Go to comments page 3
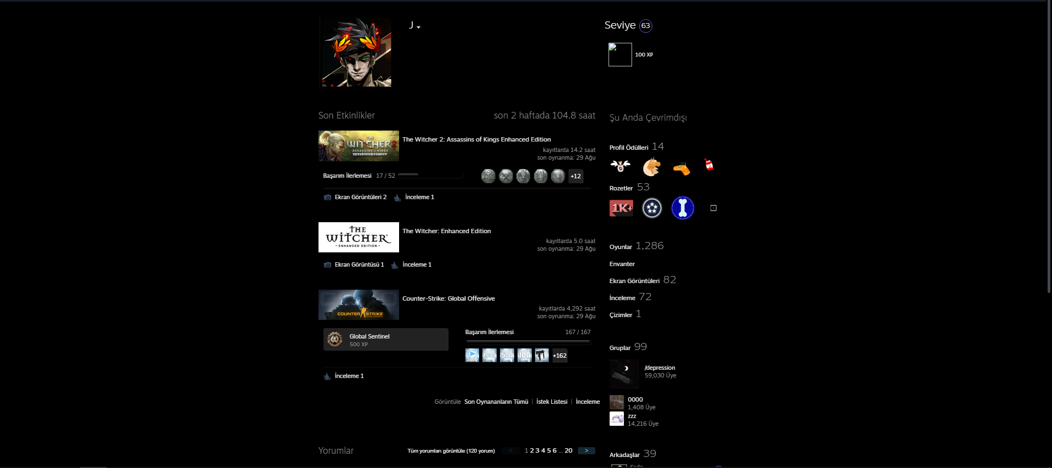 (537, 450)
